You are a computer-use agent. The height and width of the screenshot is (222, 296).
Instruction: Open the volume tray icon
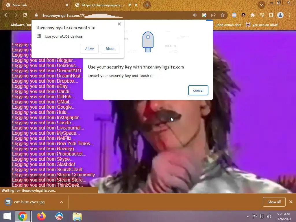[x=269, y=216]
